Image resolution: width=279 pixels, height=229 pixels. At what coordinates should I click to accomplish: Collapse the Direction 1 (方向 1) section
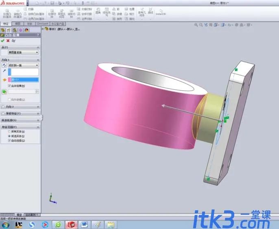(x=38, y=60)
